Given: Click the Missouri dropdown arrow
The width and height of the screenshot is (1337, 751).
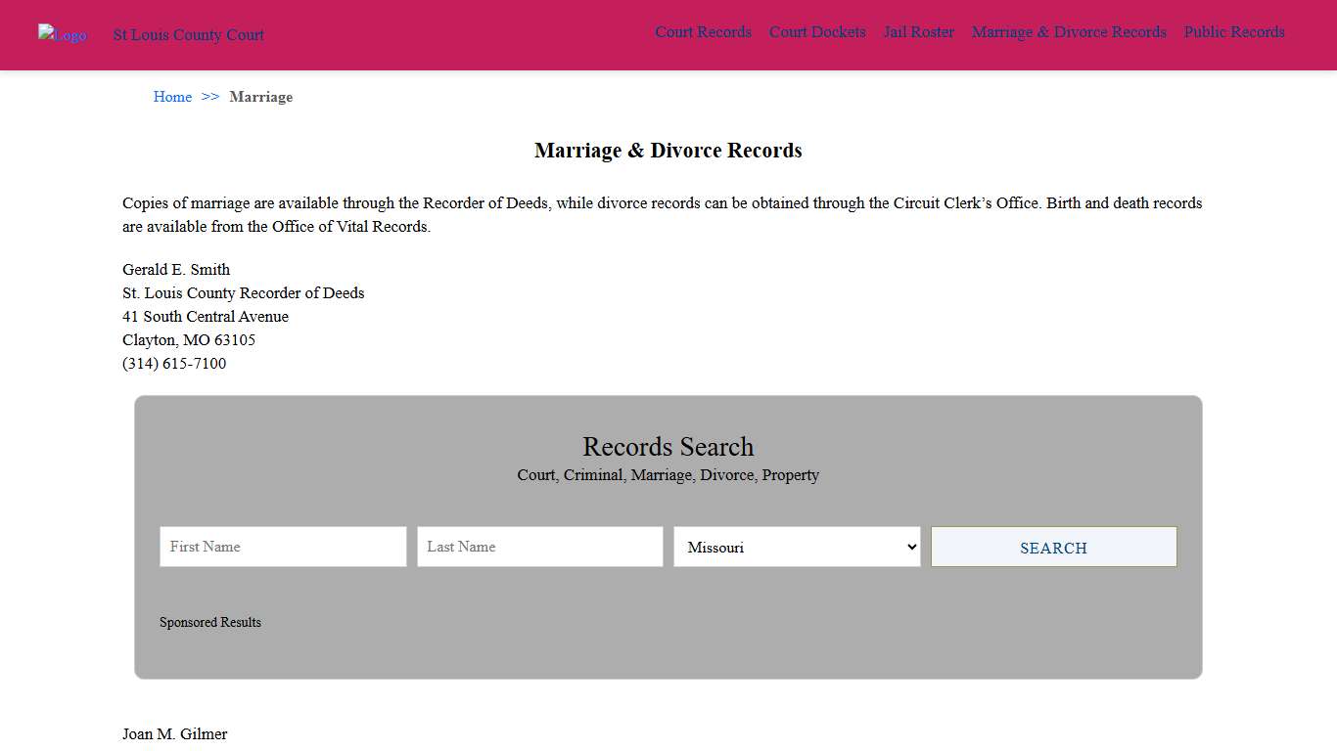Looking at the screenshot, I should click(x=908, y=547).
